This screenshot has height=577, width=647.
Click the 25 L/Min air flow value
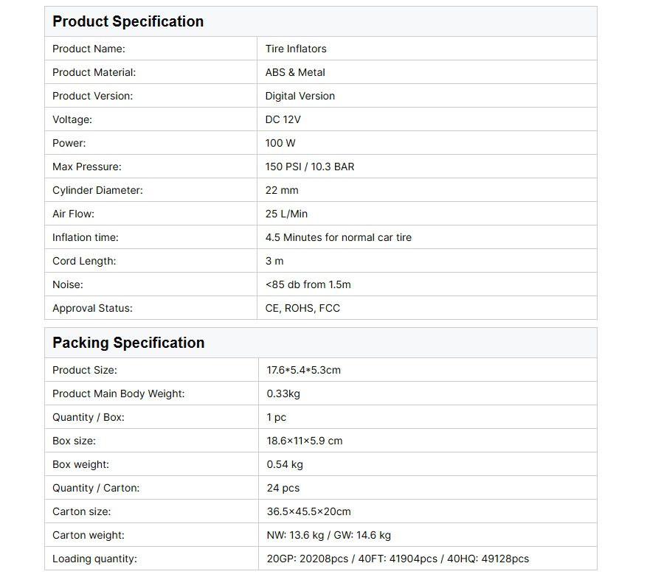287,214
